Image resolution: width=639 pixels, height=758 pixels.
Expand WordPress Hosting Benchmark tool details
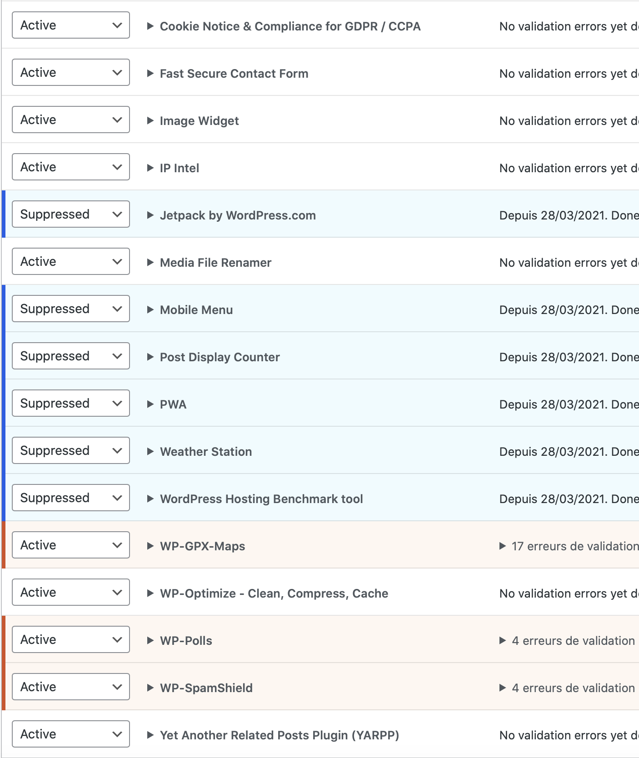pos(261,499)
